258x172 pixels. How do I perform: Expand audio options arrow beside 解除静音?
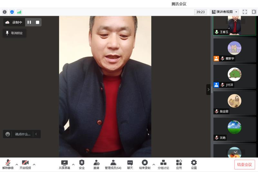pos(17,164)
